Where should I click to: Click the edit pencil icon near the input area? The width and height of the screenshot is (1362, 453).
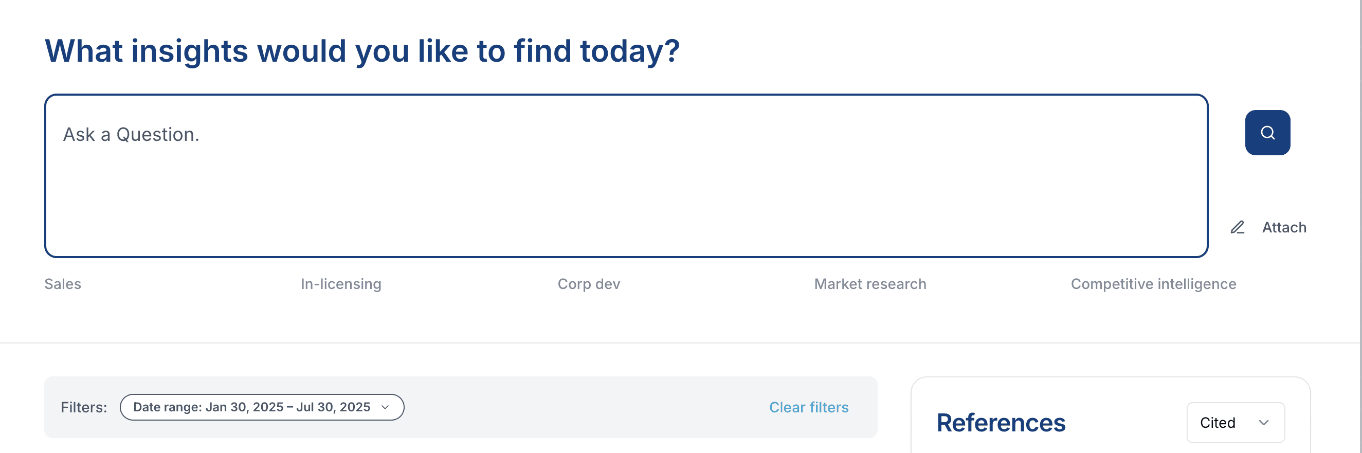[x=1237, y=227]
